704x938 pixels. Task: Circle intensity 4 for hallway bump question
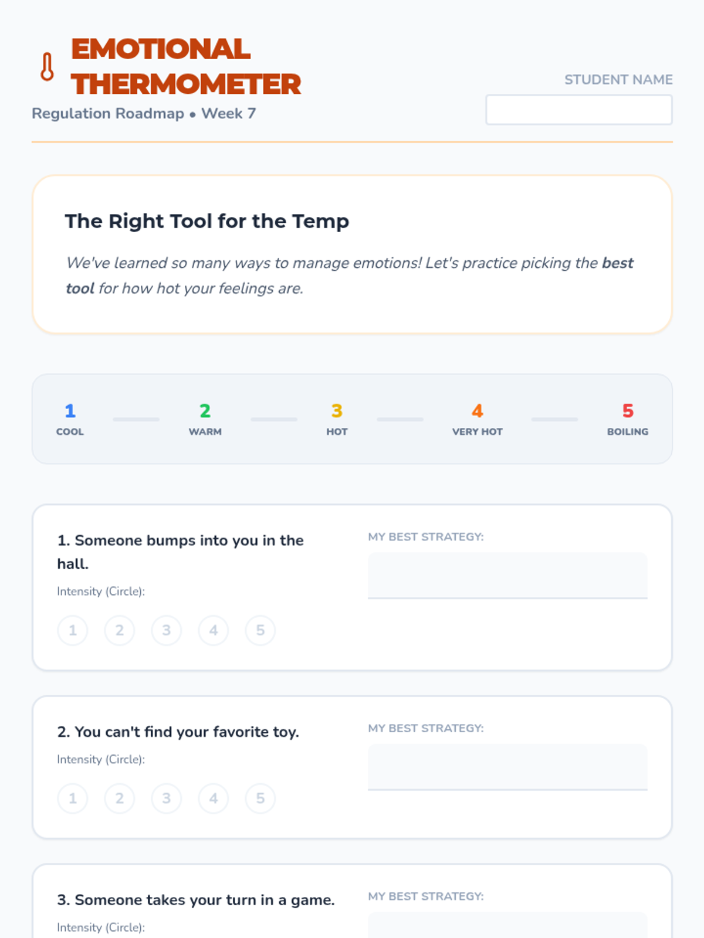pyautogui.click(x=214, y=630)
